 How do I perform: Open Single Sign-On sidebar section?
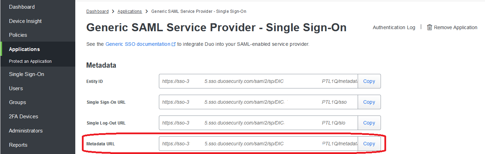(26, 74)
